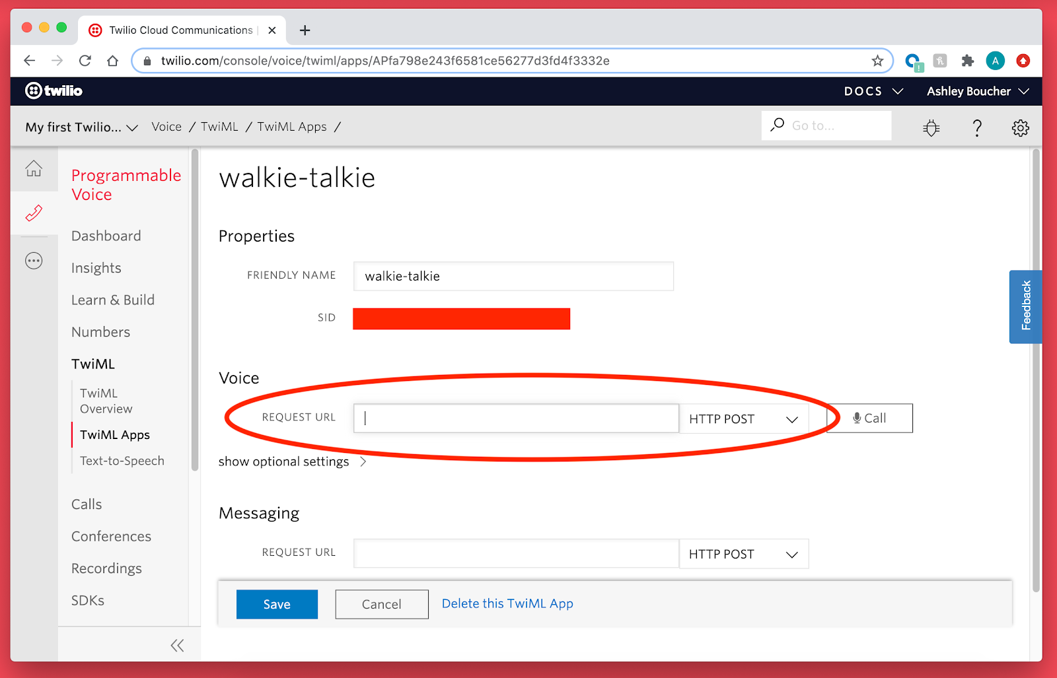Click the TwiML Apps breadcrumb link
This screenshot has height=678, width=1057.
[292, 127]
